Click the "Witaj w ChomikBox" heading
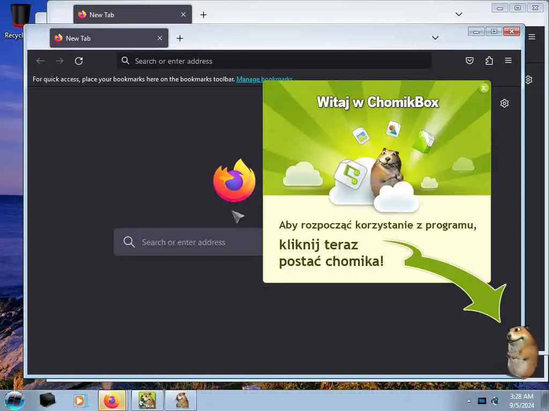 (378, 102)
